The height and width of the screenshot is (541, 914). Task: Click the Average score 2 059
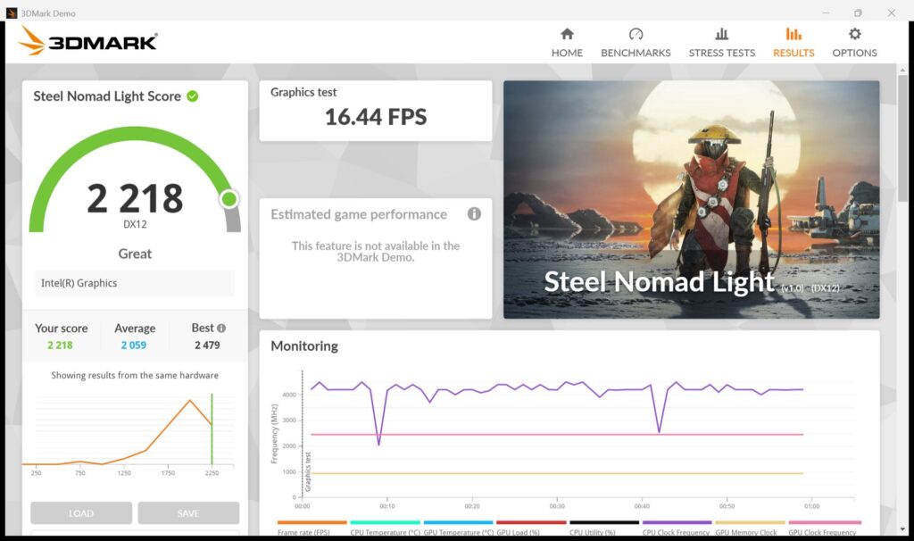point(134,345)
